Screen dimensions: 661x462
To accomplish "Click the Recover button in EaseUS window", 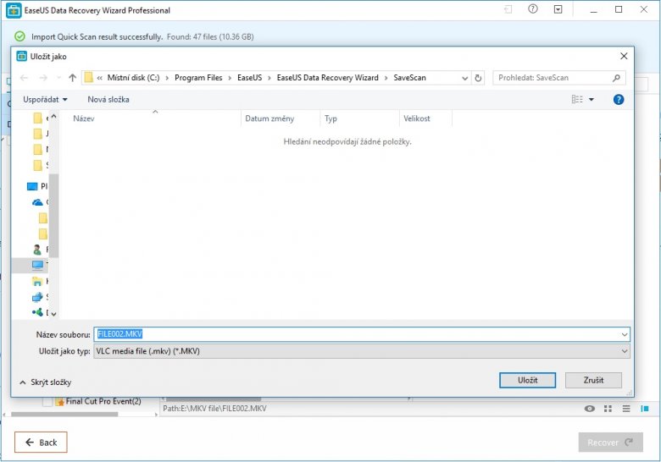I will 610,443.
